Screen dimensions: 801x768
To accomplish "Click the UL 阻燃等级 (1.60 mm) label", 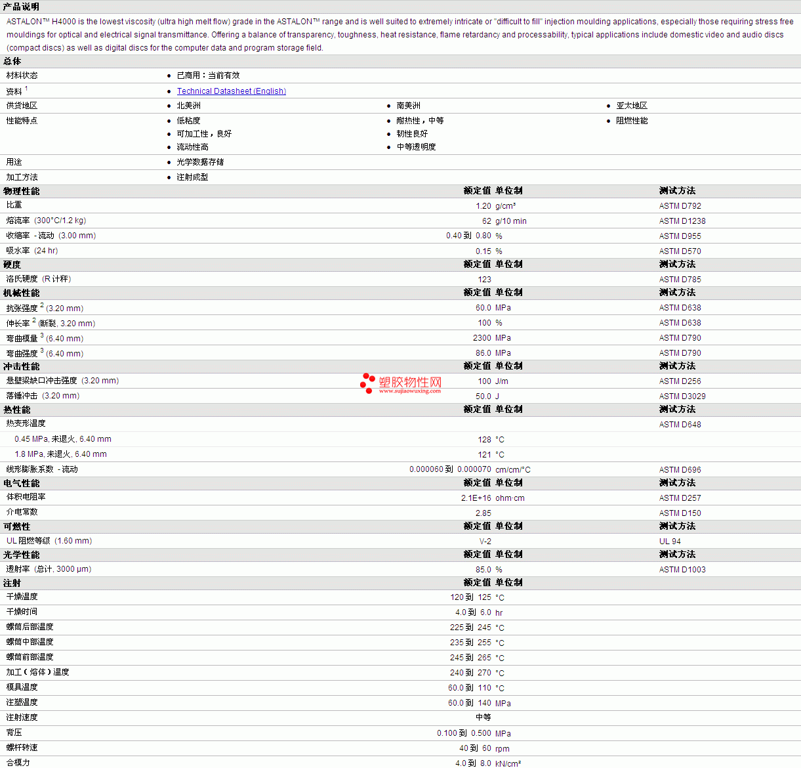I will (49, 541).
